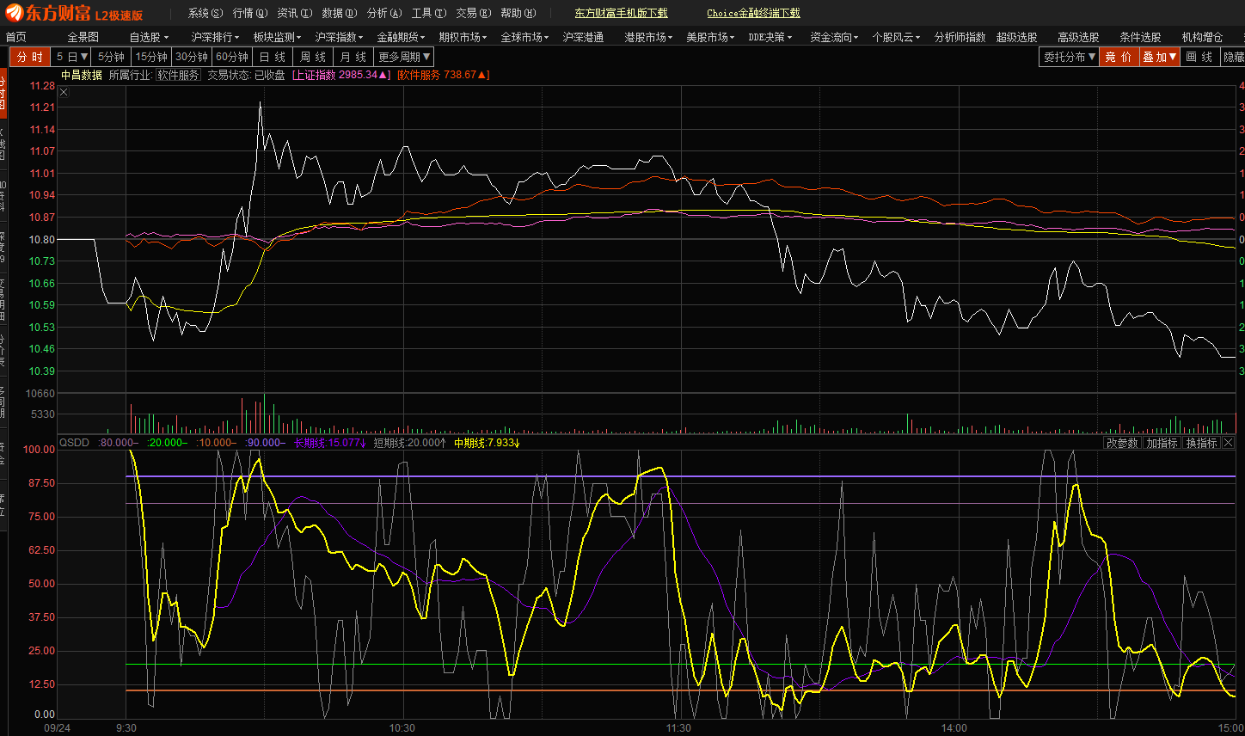Follow the 东方财富手机版下载 link
1245x736 pixels.
[621, 13]
